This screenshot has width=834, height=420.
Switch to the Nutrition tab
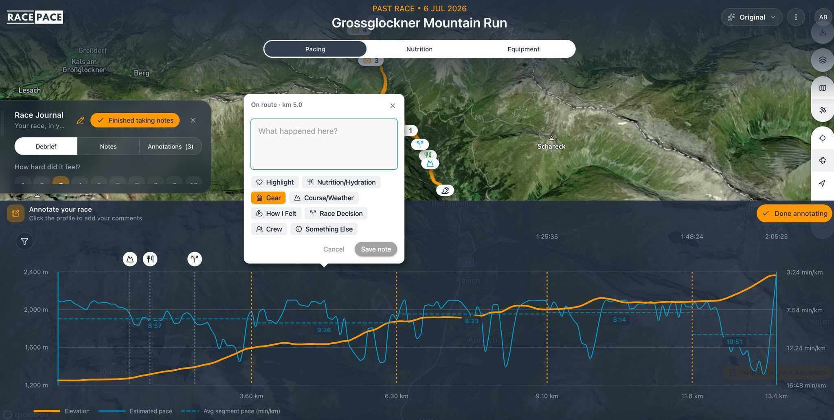(x=419, y=49)
